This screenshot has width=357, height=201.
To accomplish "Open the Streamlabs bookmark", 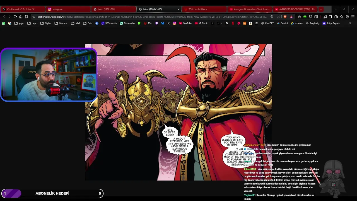I will pyautogui.click(x=127, y=23).
